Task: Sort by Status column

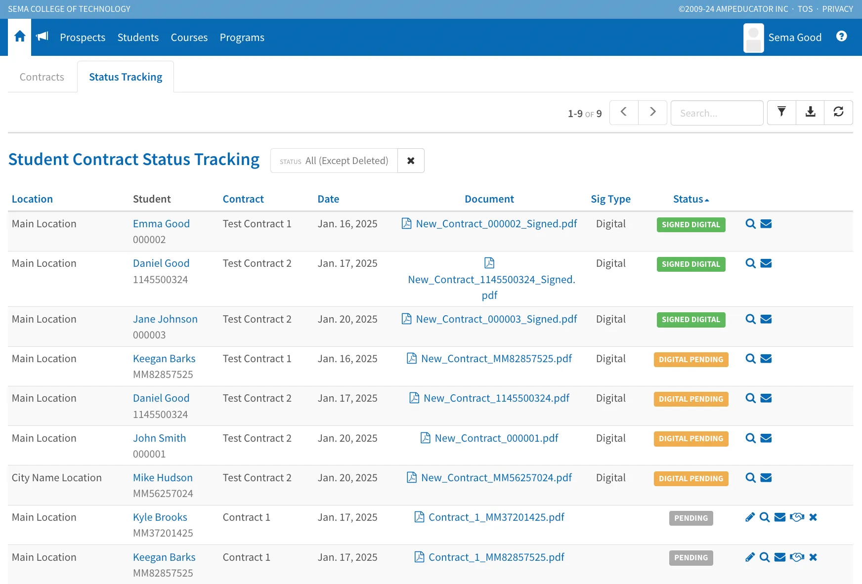Action: [x=690, y=199]
